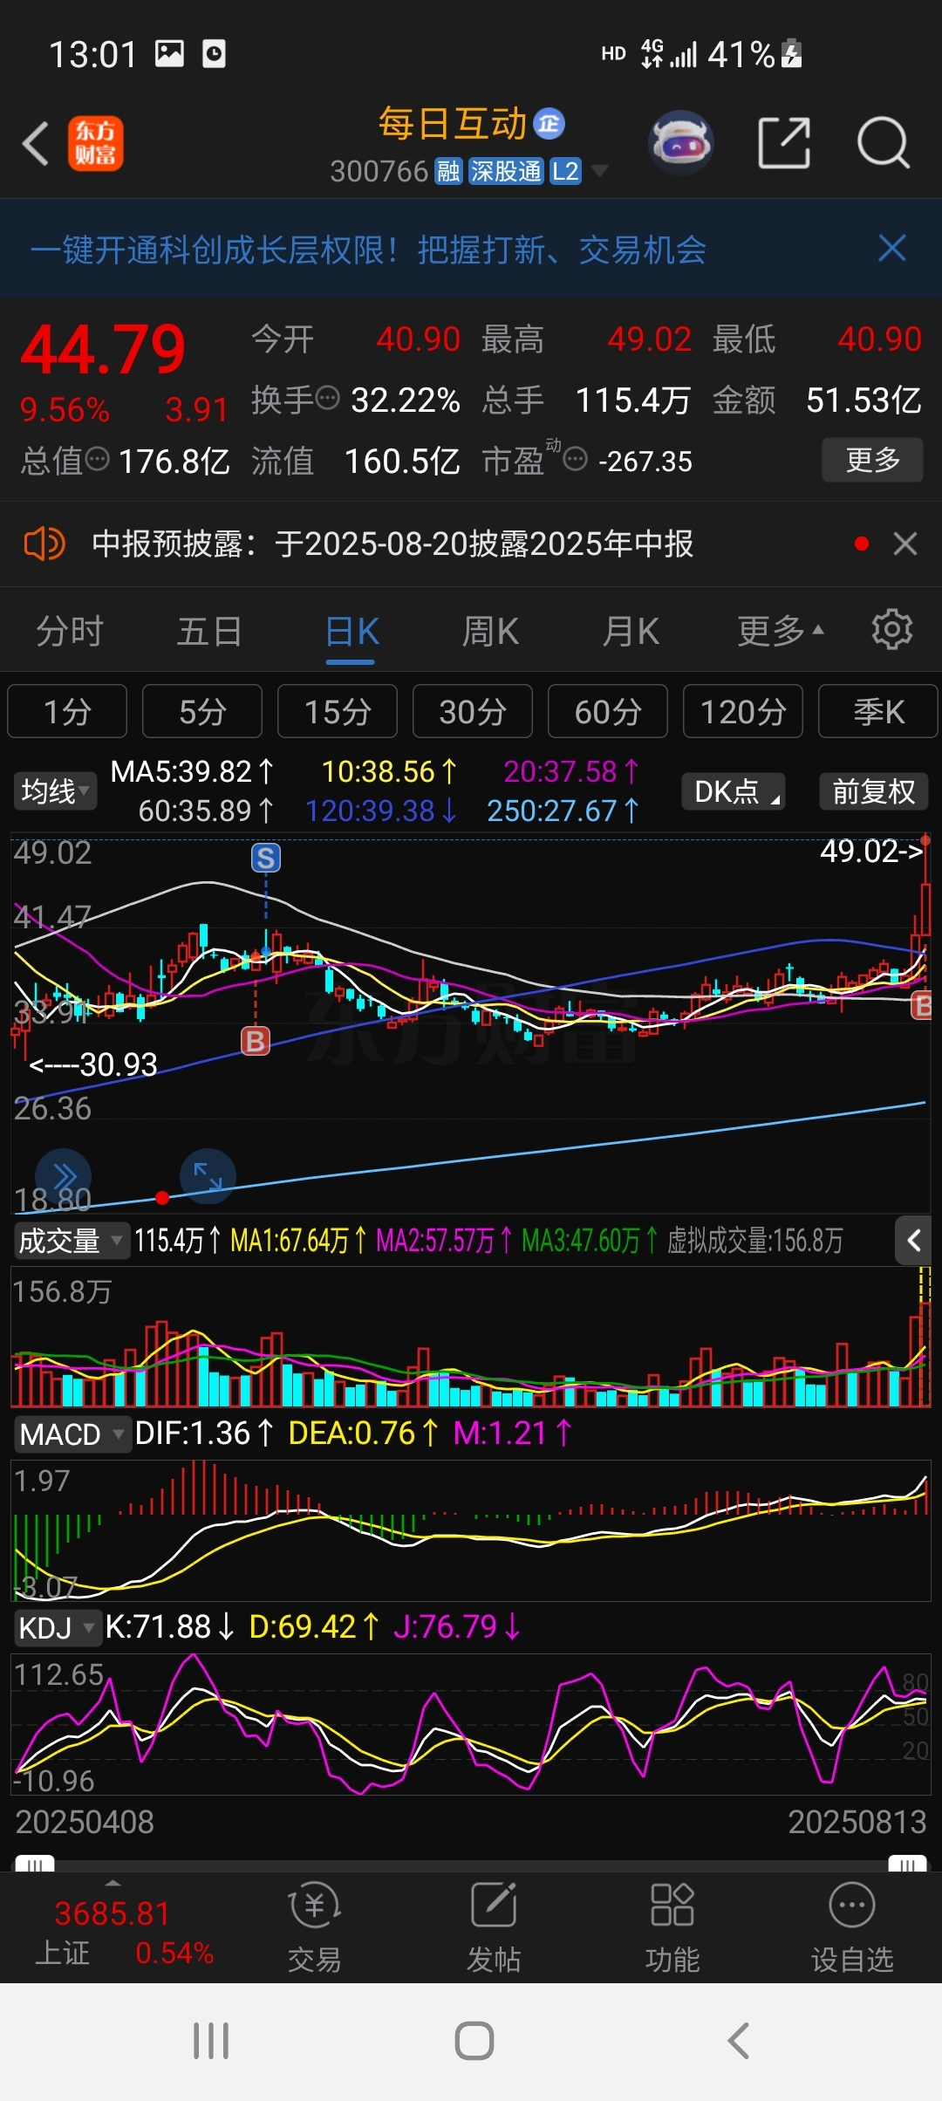Tap info icon beside 换手
The height and width of the screenshot is (2101, 942).
327,400
